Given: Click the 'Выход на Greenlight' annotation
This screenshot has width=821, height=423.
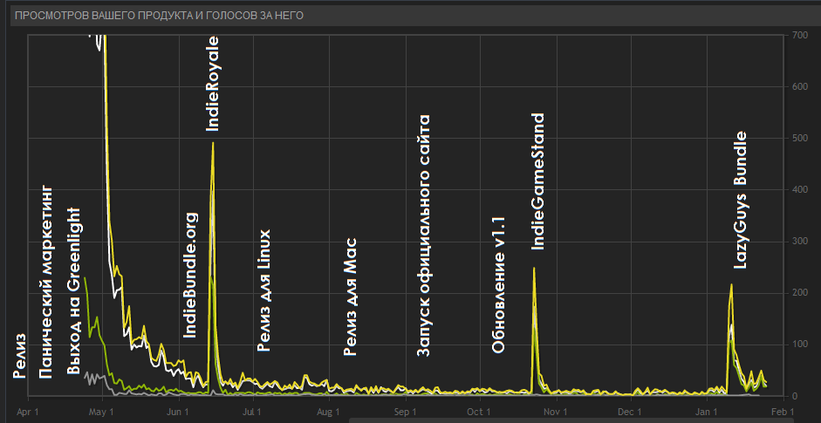Looking at the screenshot, I should coord(74,291).
